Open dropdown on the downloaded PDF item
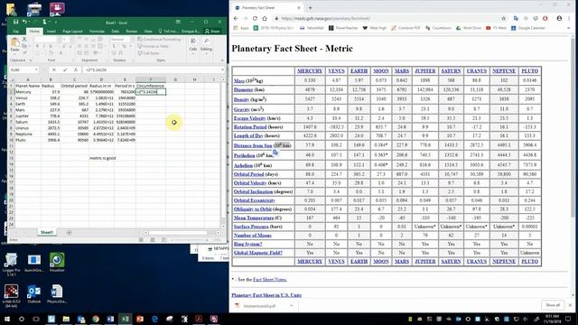Viewport: 578px width, 325px height. [x=291, y=305]
